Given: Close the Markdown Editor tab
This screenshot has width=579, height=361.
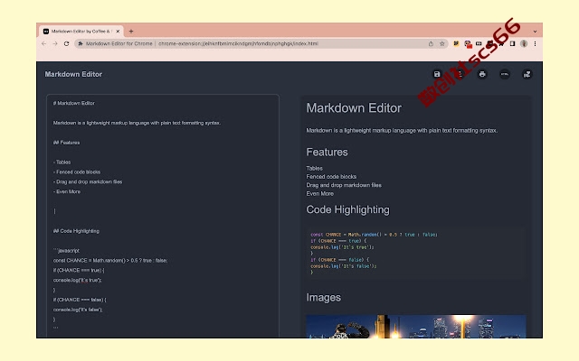Looking at the screenshot, I should pos(118,32).
